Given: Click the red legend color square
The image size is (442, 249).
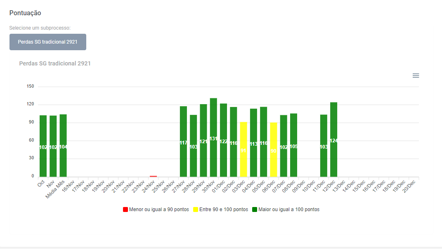Looking at the screenshot, I should point(125,209).
